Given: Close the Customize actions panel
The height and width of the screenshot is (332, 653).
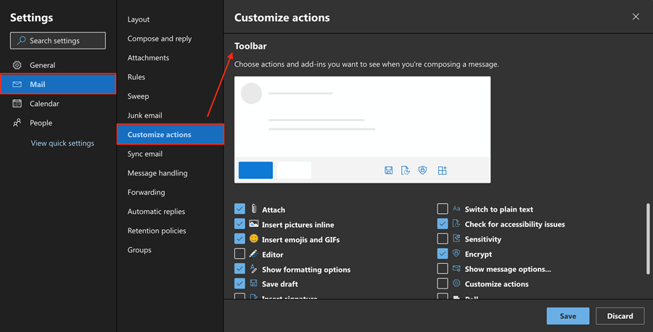Looking at the screenshot, I should [636, 17].
